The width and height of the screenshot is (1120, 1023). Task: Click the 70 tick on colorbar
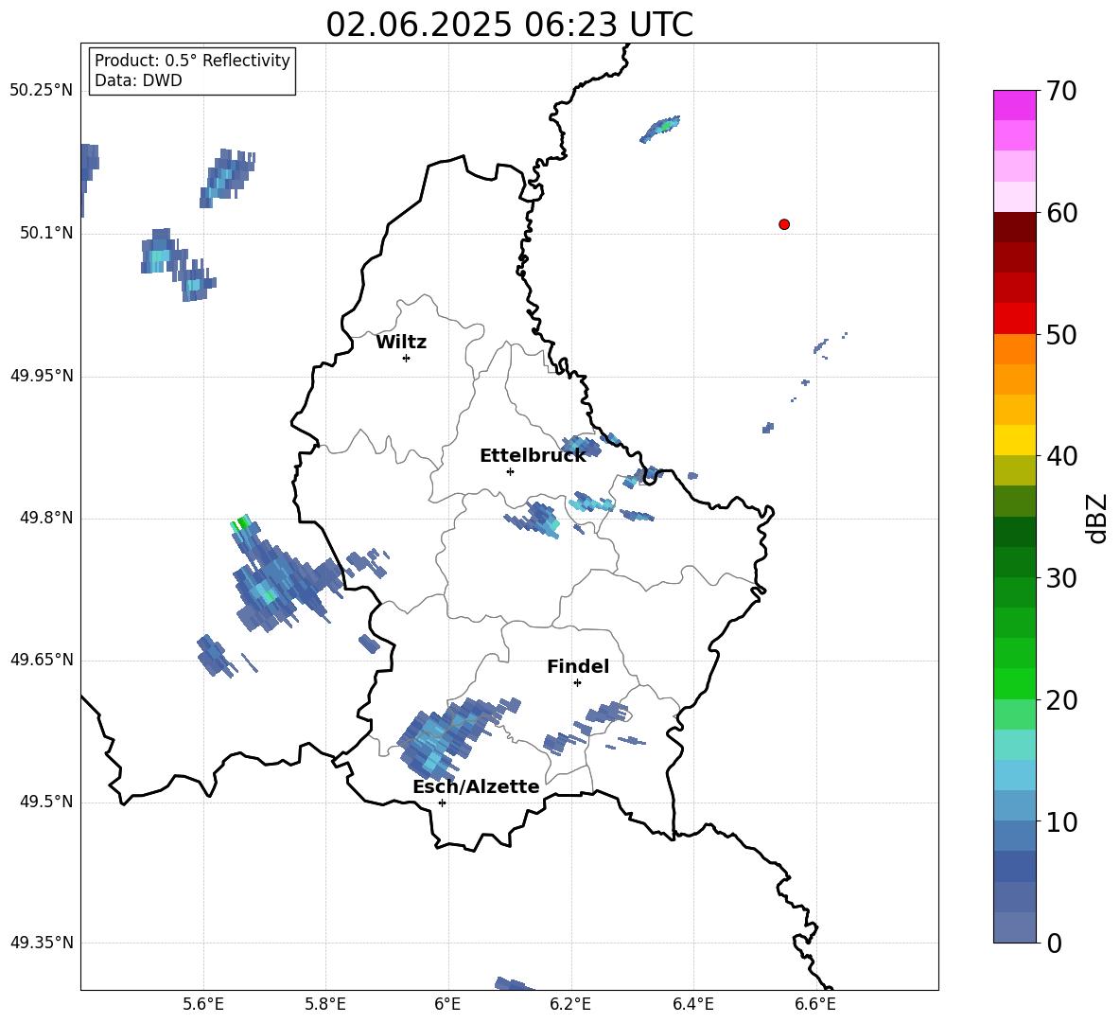(1060, 92)
